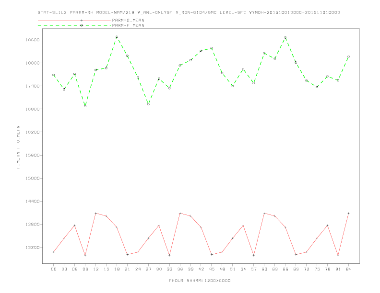Click the x-axis tick label 27
Image resolution: width=380 pixels, height=293 pixels.
[x=148, y=269]
